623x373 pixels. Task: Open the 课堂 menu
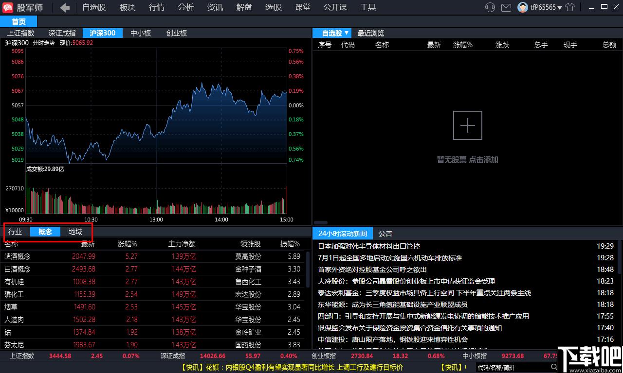[x=302, y=7]
